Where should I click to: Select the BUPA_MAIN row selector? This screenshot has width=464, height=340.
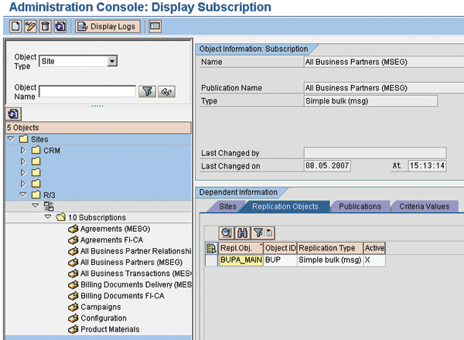point(211,260)
